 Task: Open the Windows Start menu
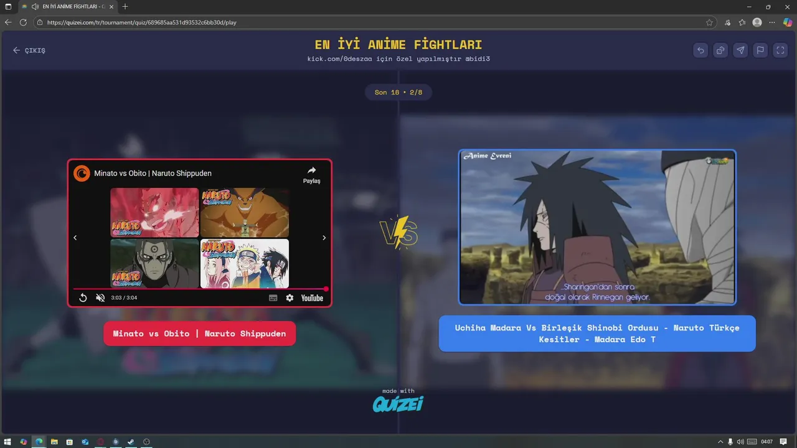click(x=7, y=442)
